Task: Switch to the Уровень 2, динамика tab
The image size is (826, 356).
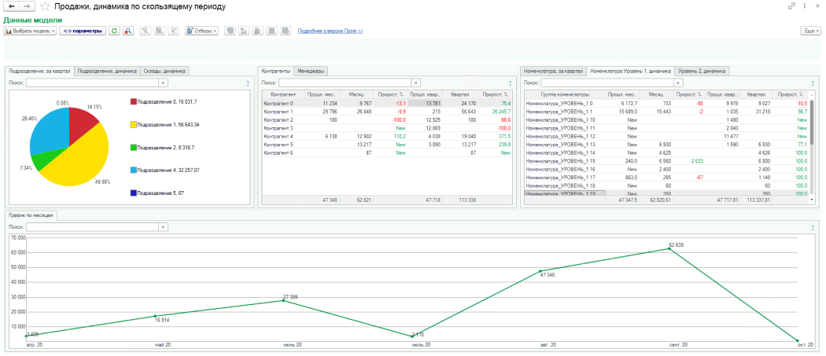Action: click(x=702, y=71)
